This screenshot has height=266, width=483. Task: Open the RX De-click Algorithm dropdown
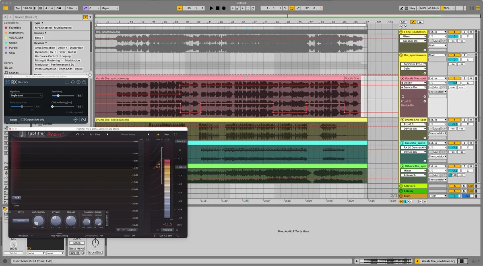click(26, 96)
